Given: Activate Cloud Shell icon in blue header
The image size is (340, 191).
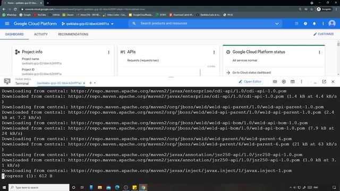Looking at the screenshot, I should click(x=296, y=23).
